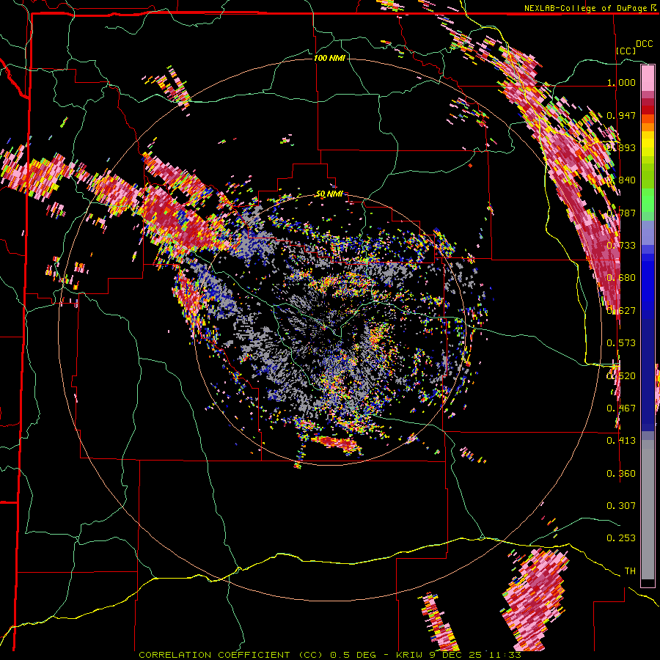Click the 0.5 DEG elevation text

point(354,655)
